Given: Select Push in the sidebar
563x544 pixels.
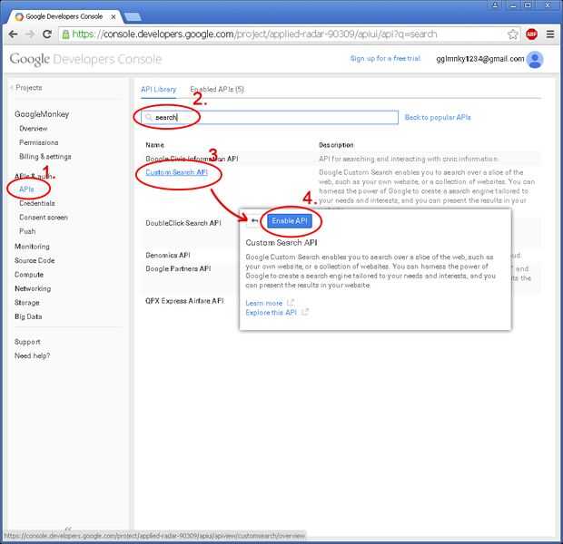Looking at the screenshot, I should [x=27, y=231].
